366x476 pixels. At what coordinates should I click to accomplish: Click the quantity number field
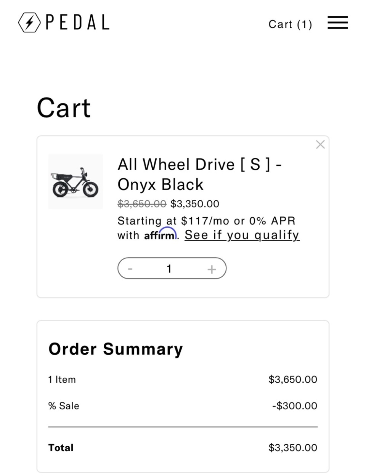point(169,269)
